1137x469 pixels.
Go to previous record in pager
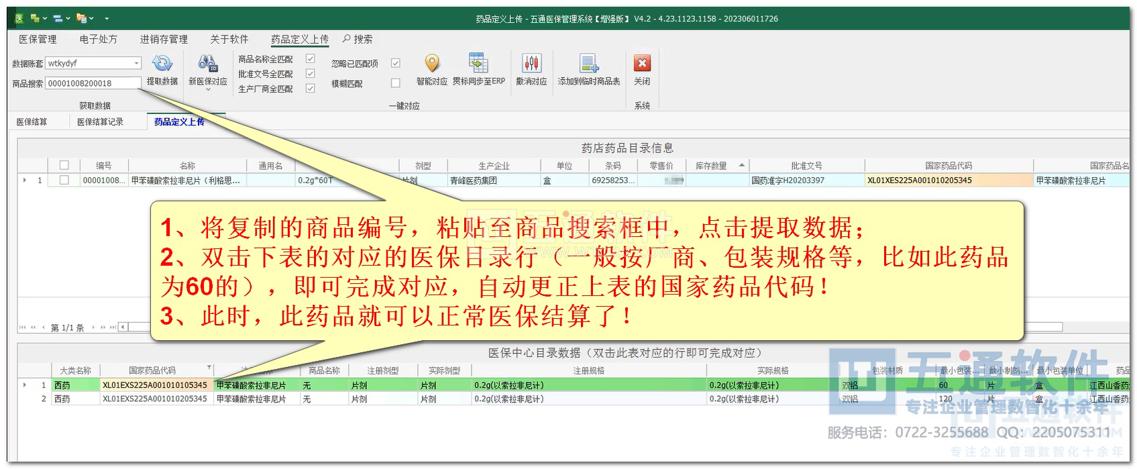[44, 327]
